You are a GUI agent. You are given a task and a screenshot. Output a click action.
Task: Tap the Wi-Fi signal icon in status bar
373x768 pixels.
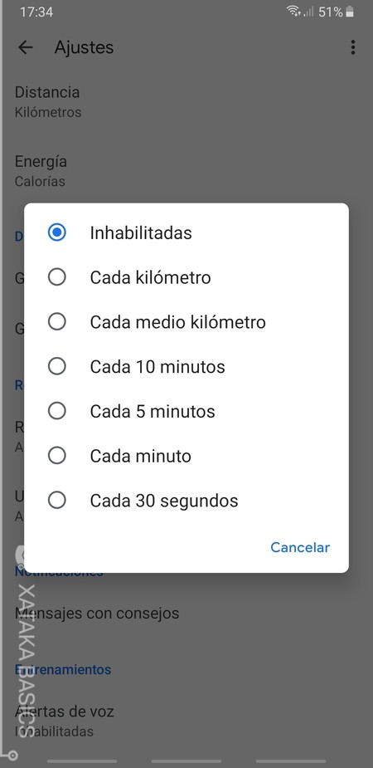click(x=293, y=12)
